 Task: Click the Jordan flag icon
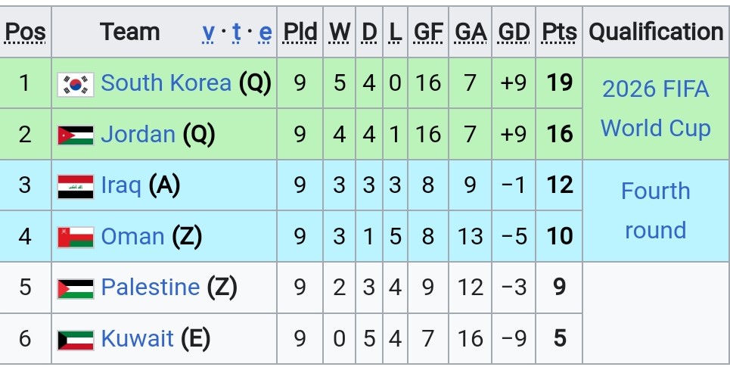point(76,135)
